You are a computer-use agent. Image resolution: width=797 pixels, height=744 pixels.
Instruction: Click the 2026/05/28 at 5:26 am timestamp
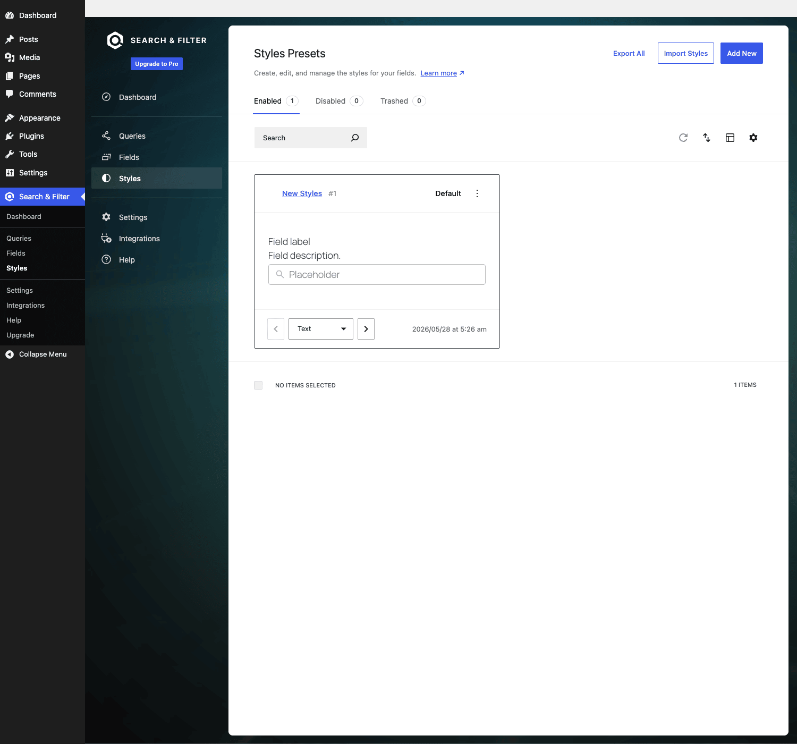point(450,329)
